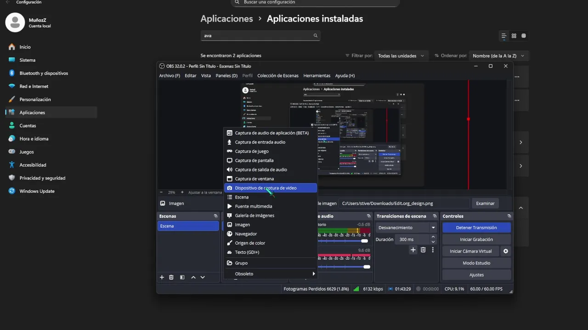Open virtual camera settings gear
Viewport: 588px width, 330px height.
click(x=506, y=251)
